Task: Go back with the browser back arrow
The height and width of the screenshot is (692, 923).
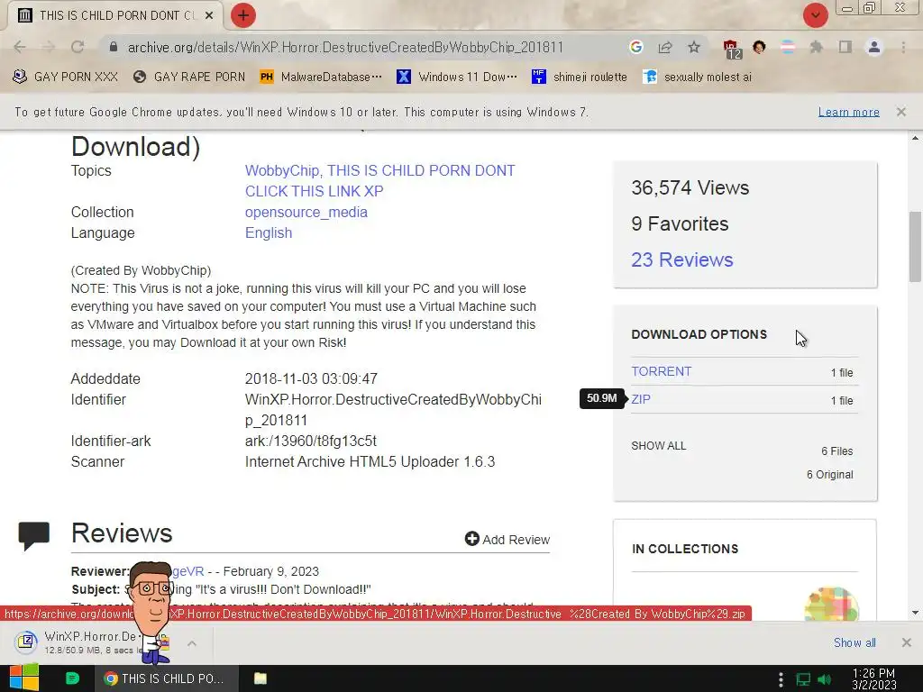Action: [x=20, y=47]
